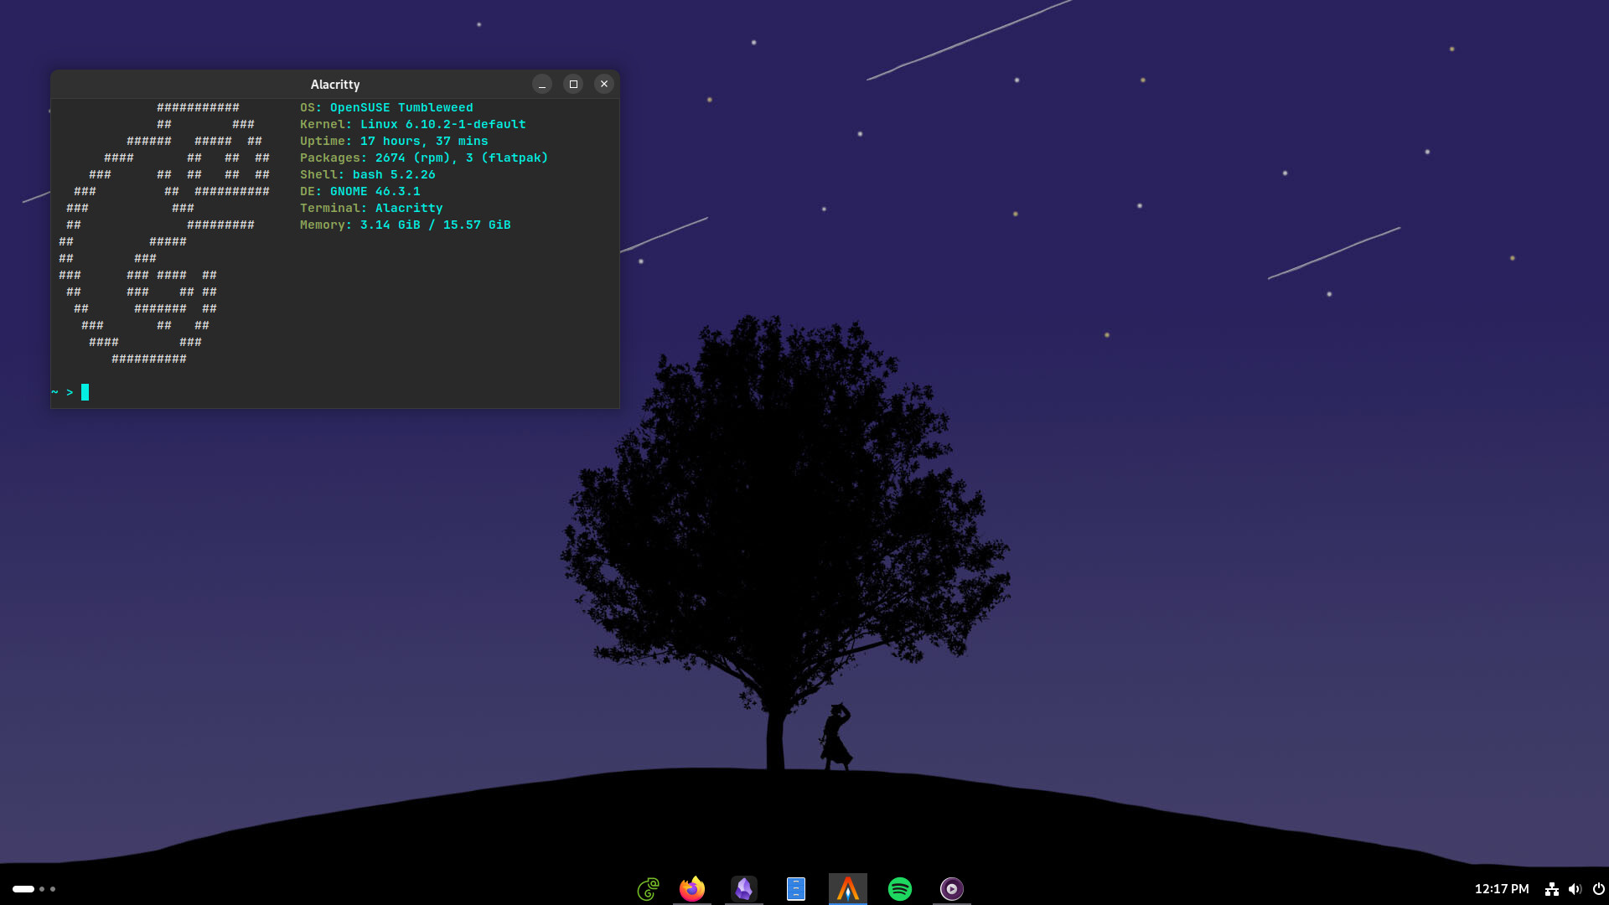1609x905 pixels.
Task: Click the power icon in tray
Action: pyautogui.click(x=1598, y=889)
